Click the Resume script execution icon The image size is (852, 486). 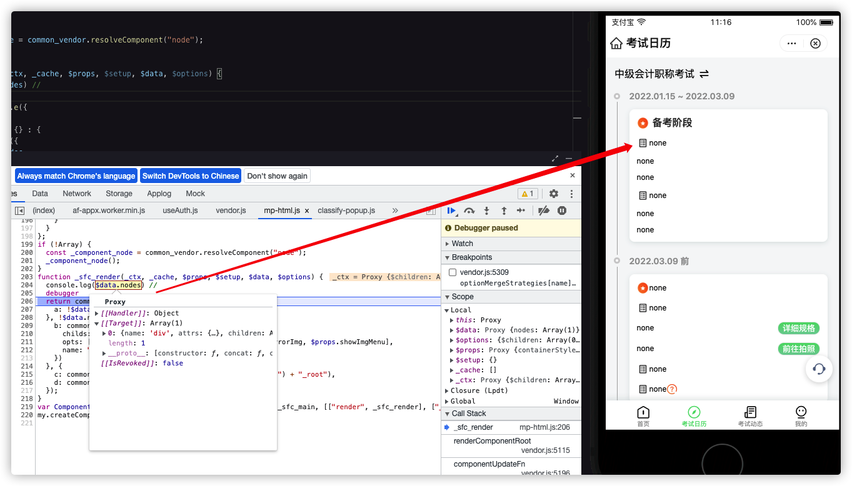(x=452, y=211)
